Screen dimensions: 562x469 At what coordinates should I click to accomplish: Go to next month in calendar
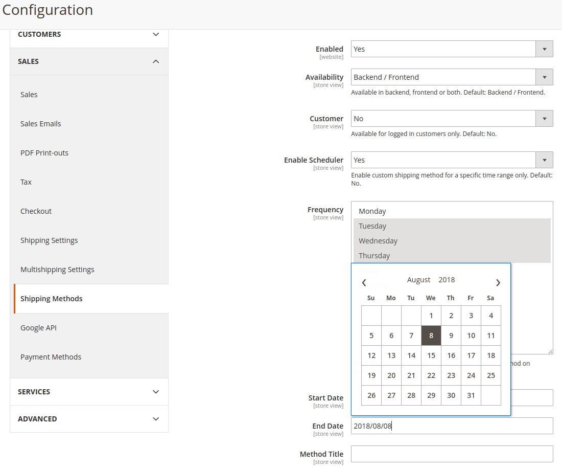(x=498, y=283)
